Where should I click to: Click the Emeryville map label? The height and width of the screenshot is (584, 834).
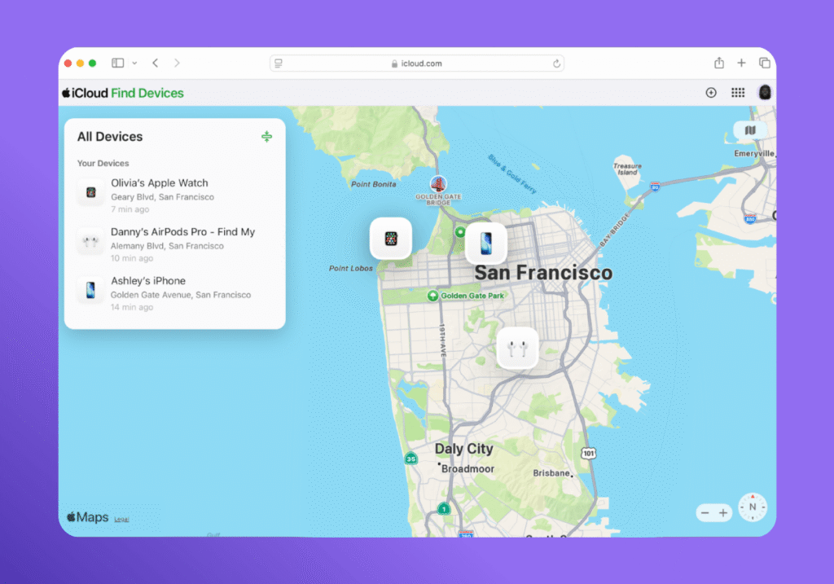coord(754,153)
